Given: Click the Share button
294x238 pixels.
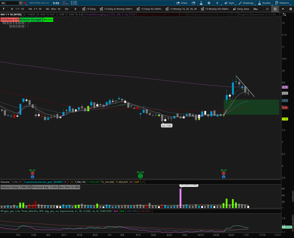Looking at the screenshot, I should tap(182, 3).
